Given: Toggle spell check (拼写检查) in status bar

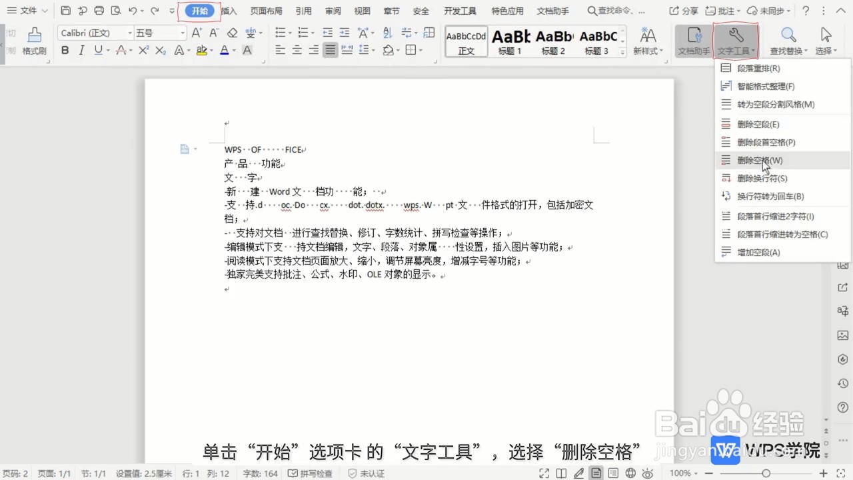Looking at the screenshot, I should (310, 473).
